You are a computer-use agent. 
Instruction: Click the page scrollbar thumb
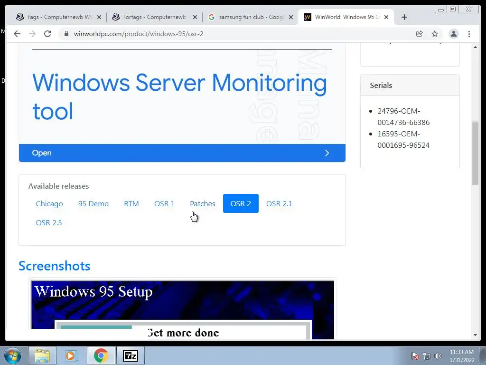point(475,153)
